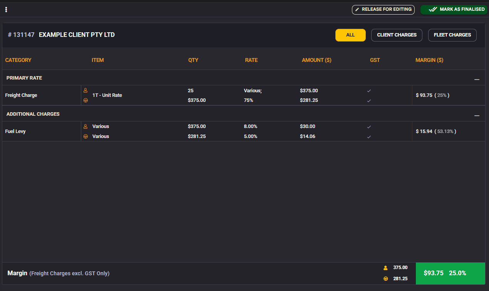Click fleet steering icon beside 281.25 in footer
The width and height of the screenshot is (489, 291).
(385, 279)
